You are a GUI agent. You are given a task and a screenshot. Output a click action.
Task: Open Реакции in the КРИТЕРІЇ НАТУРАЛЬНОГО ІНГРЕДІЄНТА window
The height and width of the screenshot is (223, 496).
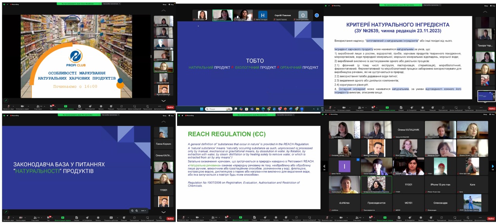coord(432,108)
